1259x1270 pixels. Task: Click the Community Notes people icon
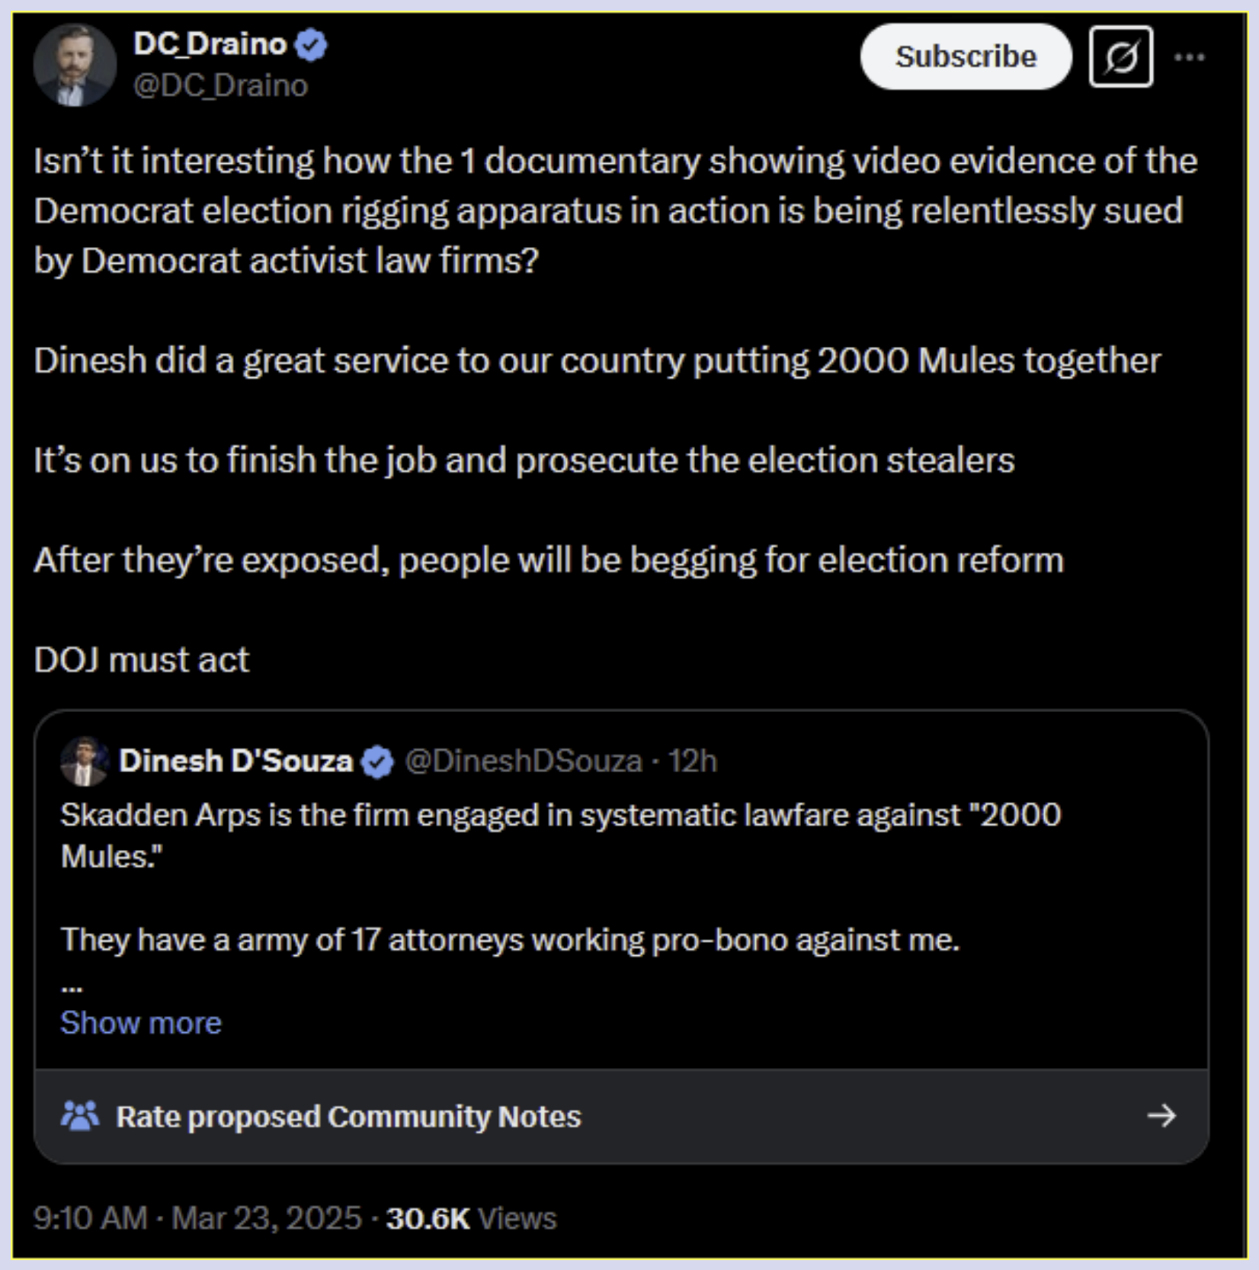80,1116
